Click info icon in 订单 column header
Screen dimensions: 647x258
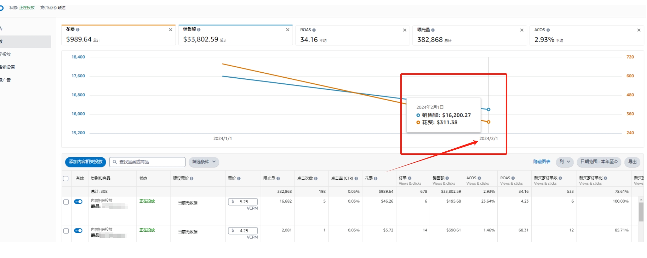pyautogui.click(x=410, y=178)
